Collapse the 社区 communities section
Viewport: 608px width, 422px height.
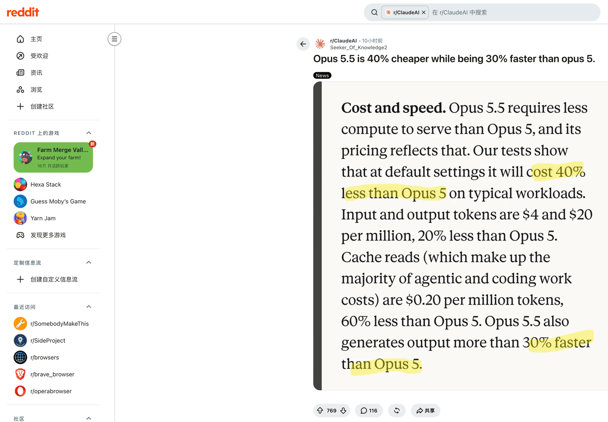[x=89, y=418]
